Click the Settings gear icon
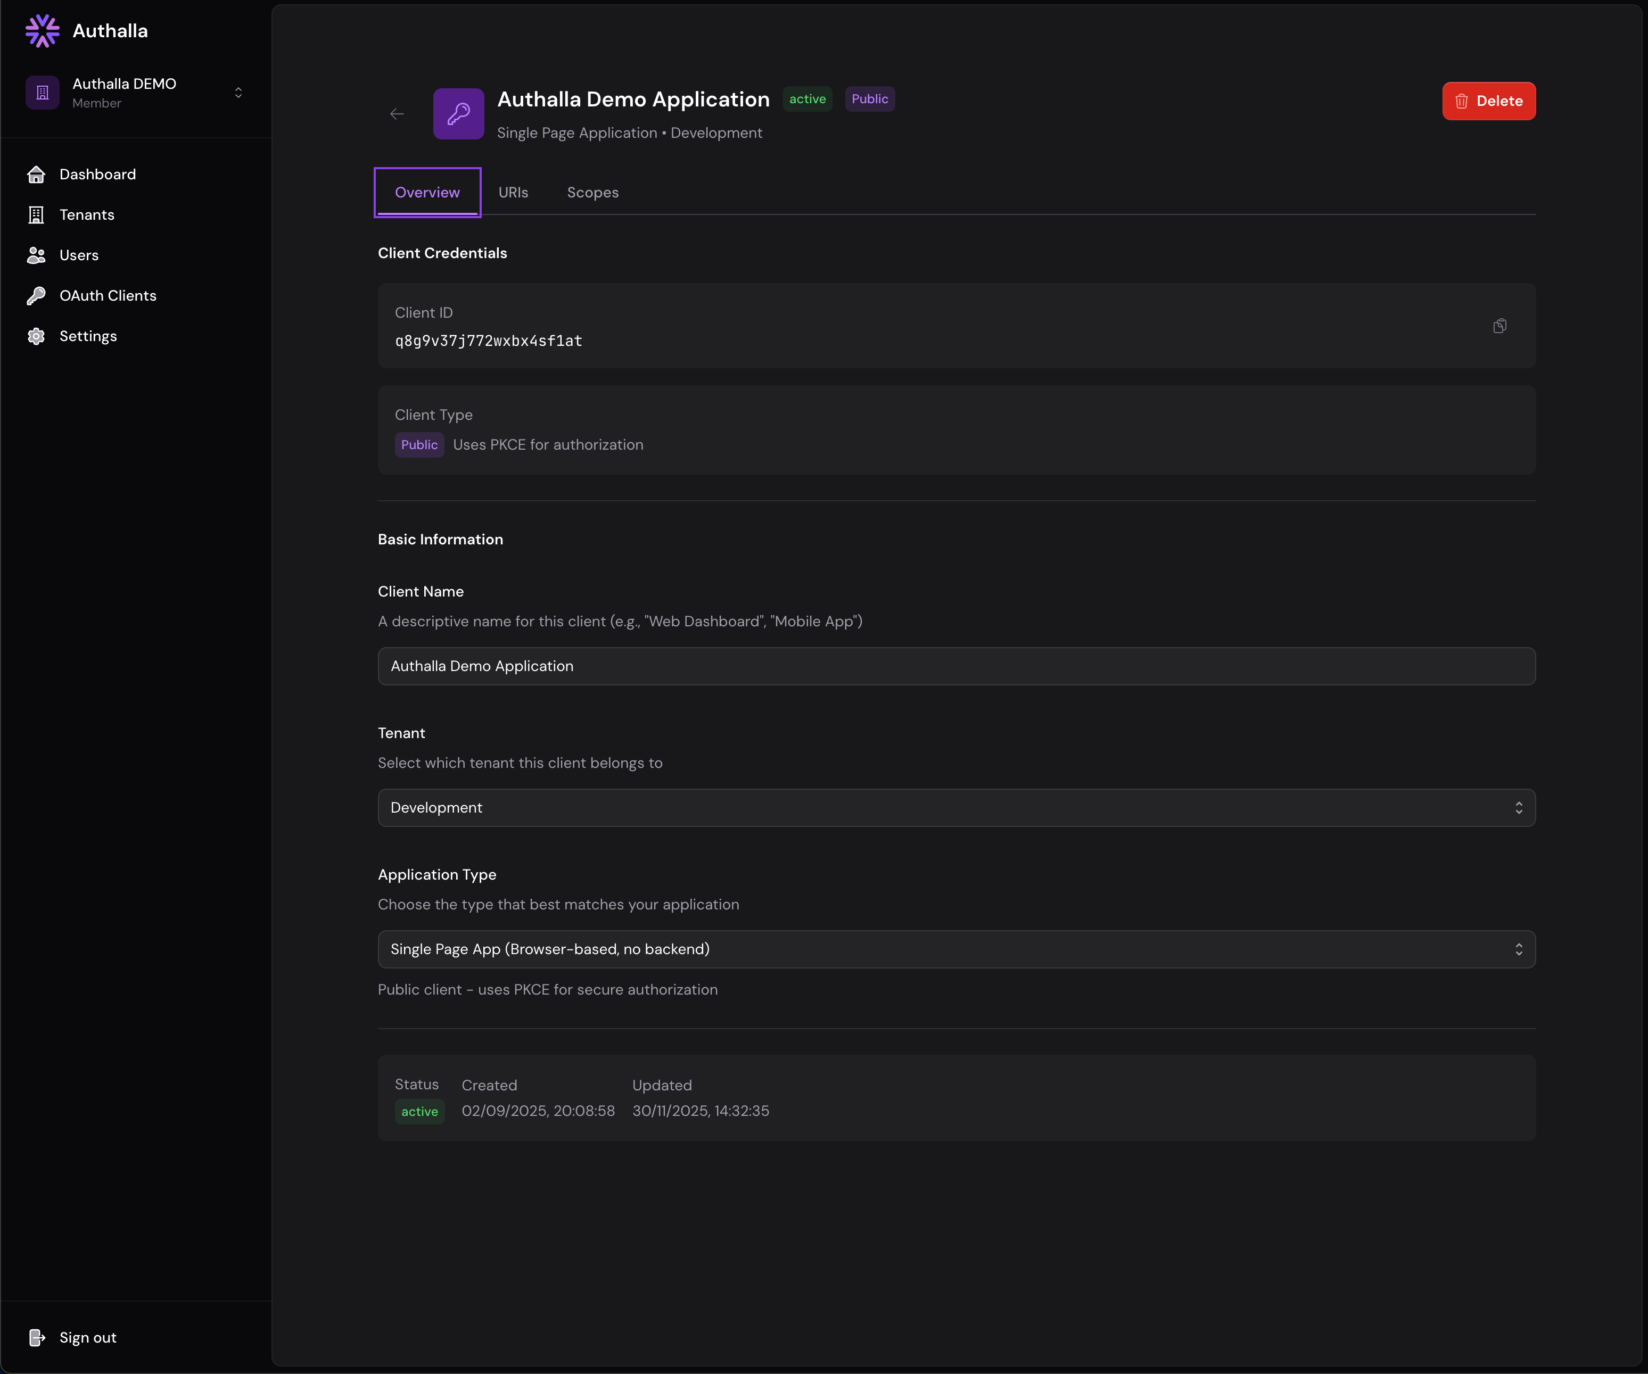 [36, 336]
